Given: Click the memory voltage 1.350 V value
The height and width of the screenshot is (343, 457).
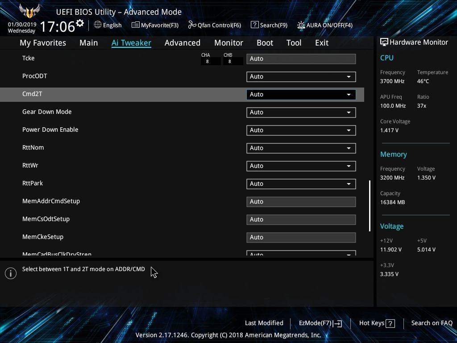Looking at the screenshot, I should (x=426, y=178).
